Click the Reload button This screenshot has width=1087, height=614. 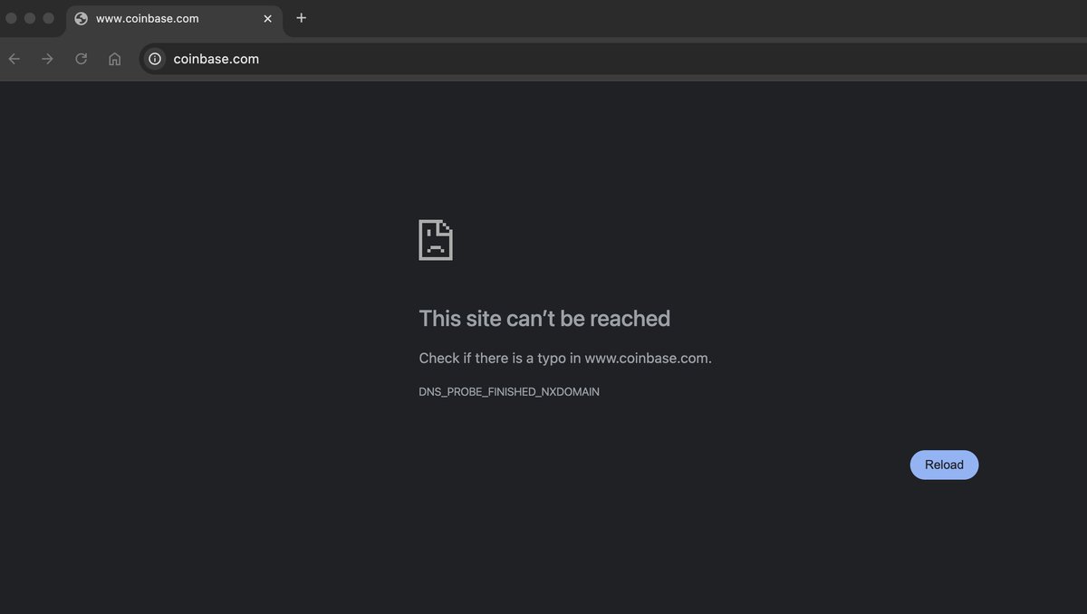(944, 465)
